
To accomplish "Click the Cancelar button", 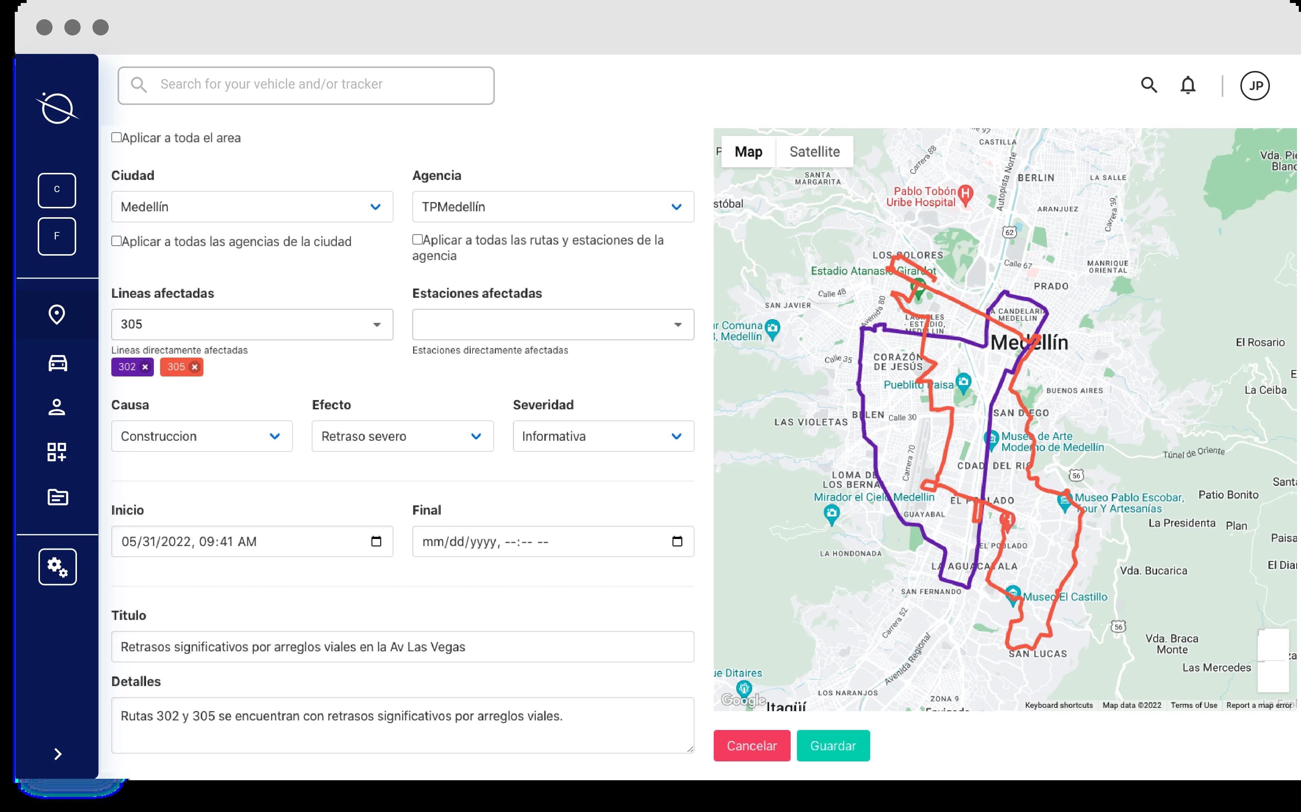I will pyautogui.click(x=751, y=746).
